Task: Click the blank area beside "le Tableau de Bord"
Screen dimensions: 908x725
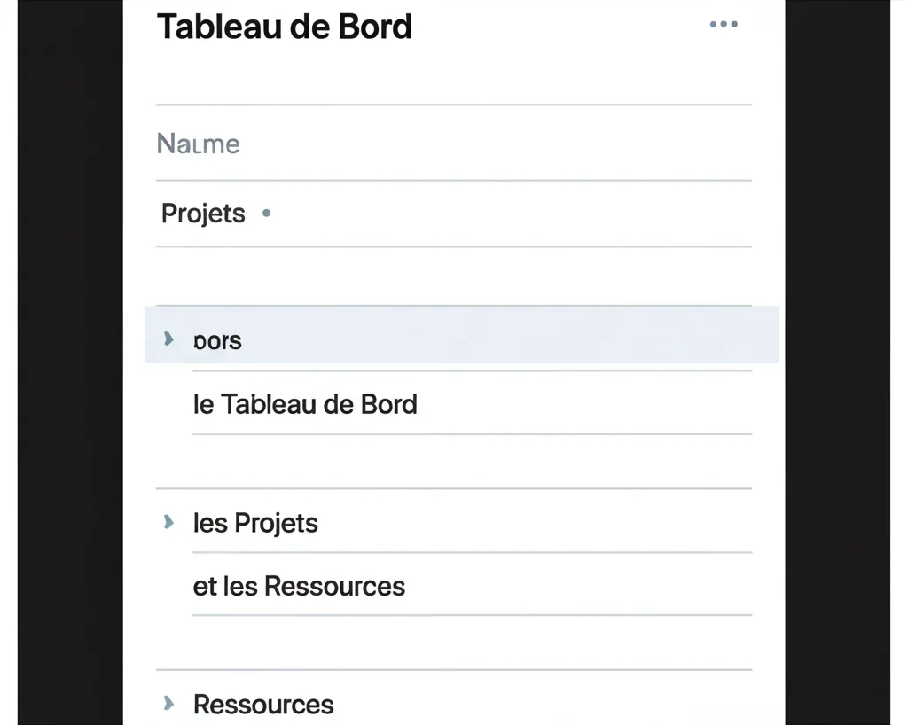Action: pyautogui.click(x=585, y=404)
